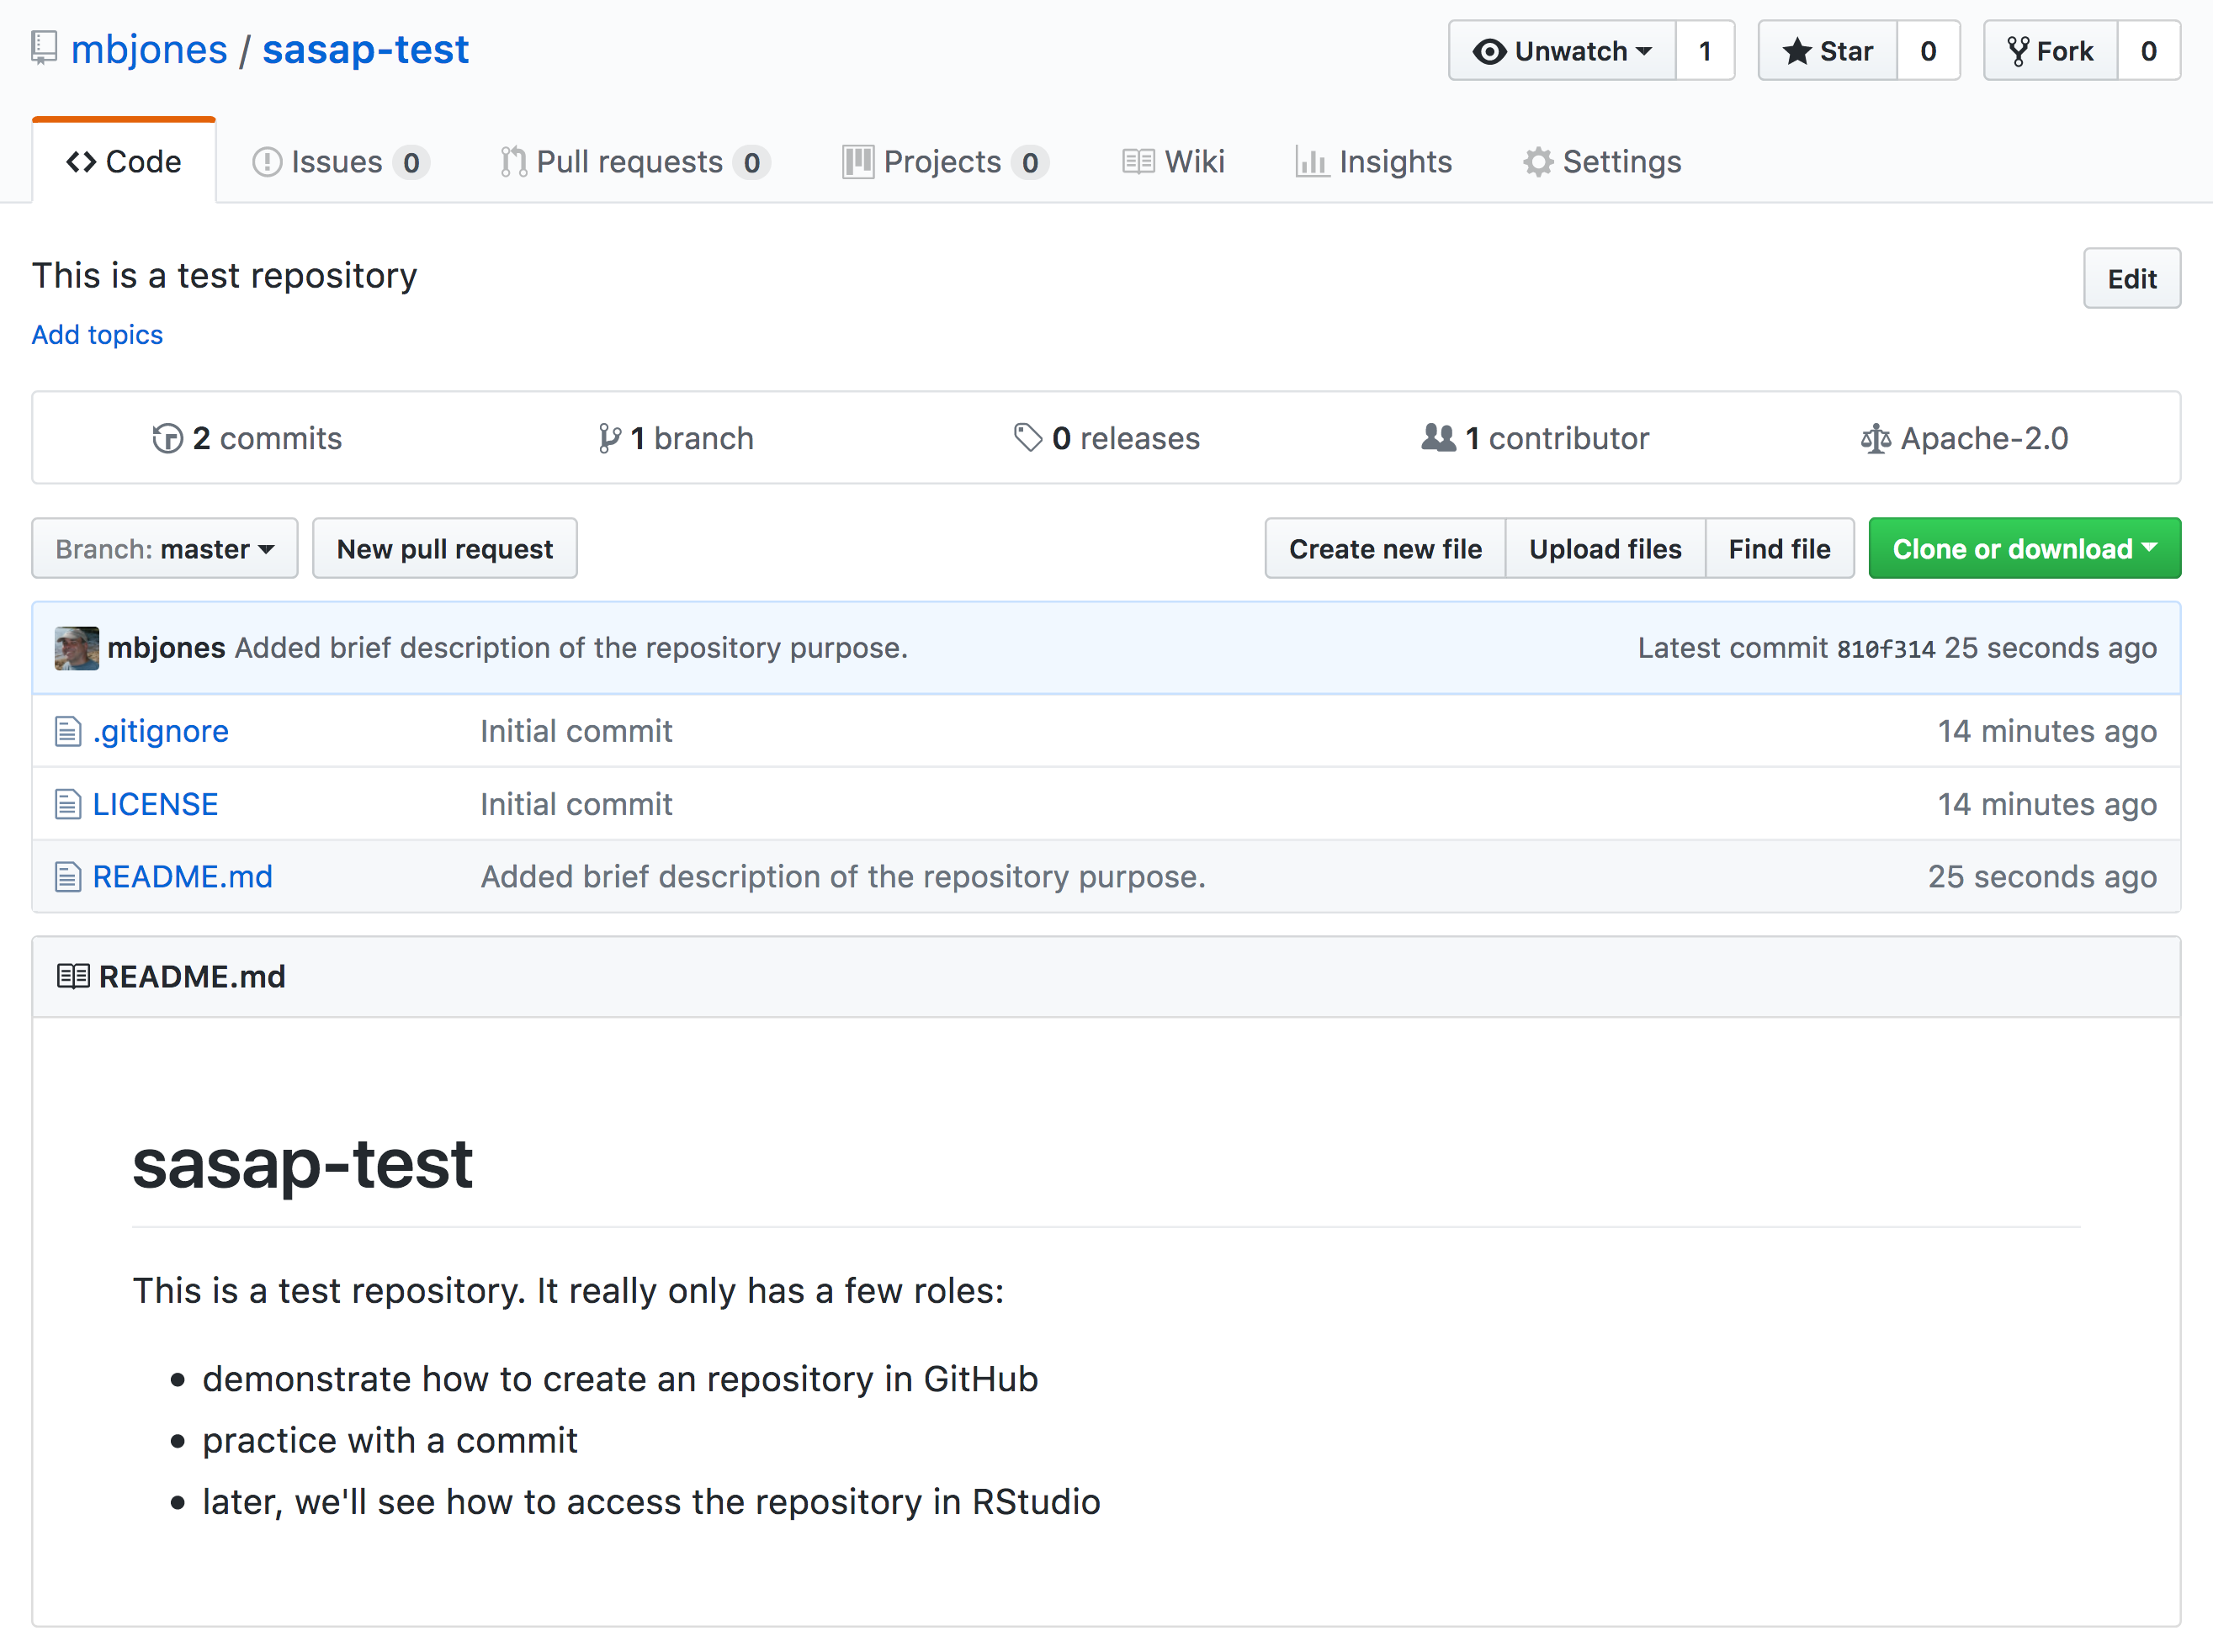Click the sasap-test heading in README
This screenshot has width=2213, height=1652.
pos(302,1166)
